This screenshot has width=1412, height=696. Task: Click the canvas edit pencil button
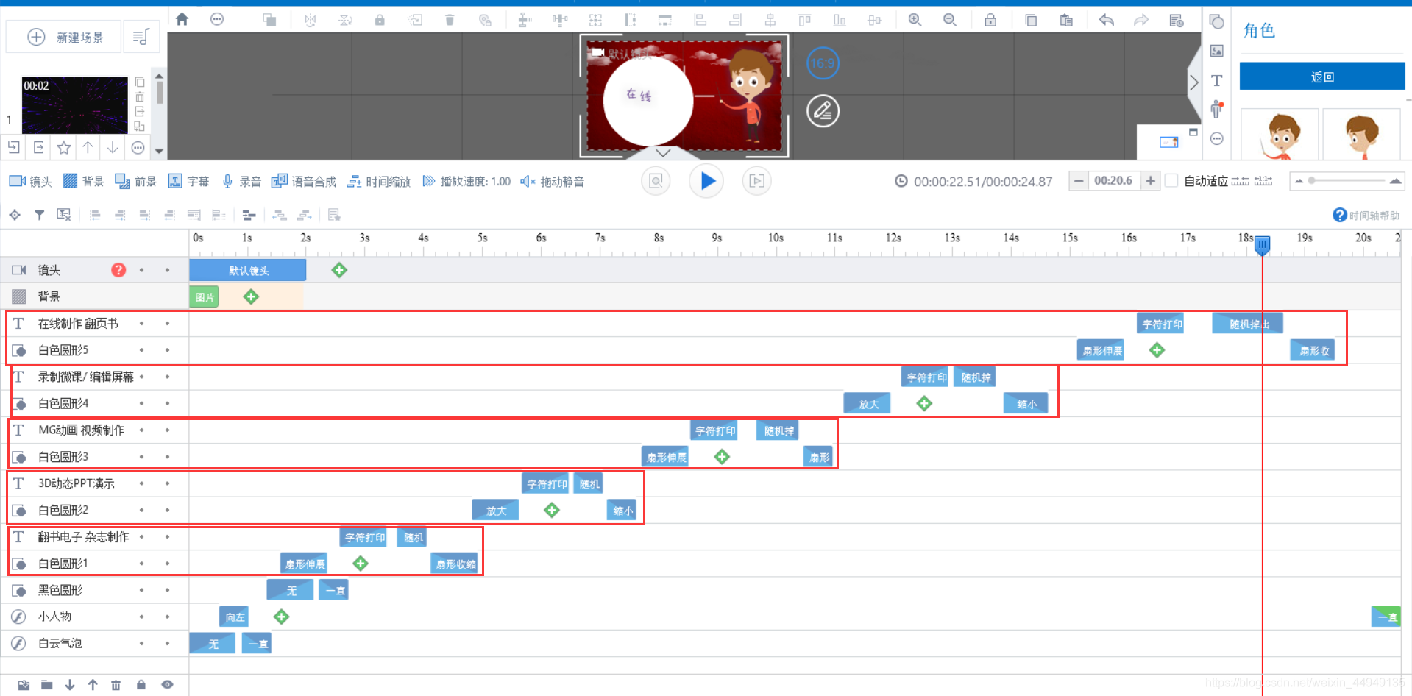pos(823,111)
